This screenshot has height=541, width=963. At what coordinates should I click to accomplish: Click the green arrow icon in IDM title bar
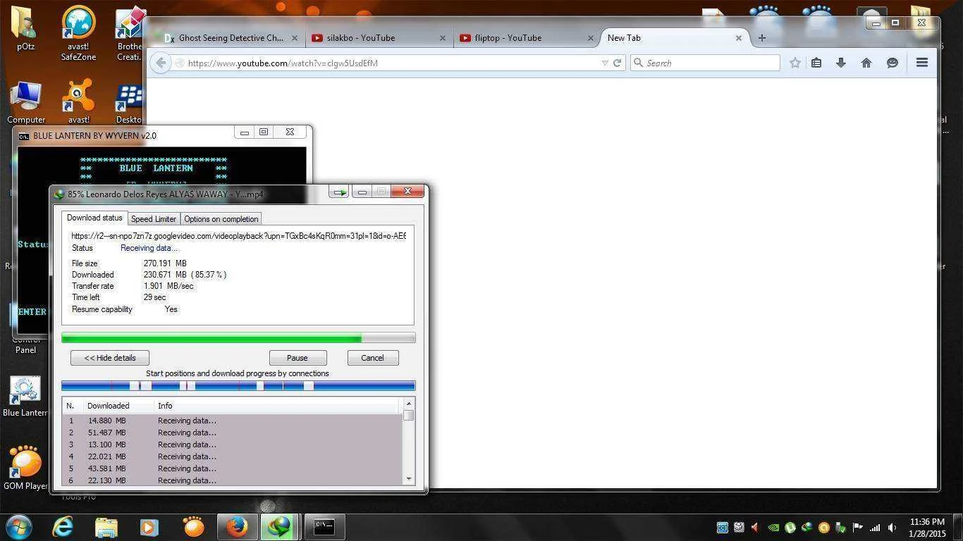[x=339, y=192]
